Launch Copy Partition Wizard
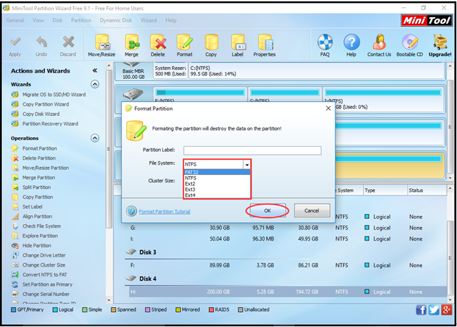Viewport: 457px width, 327px height. tap(46, 104)
